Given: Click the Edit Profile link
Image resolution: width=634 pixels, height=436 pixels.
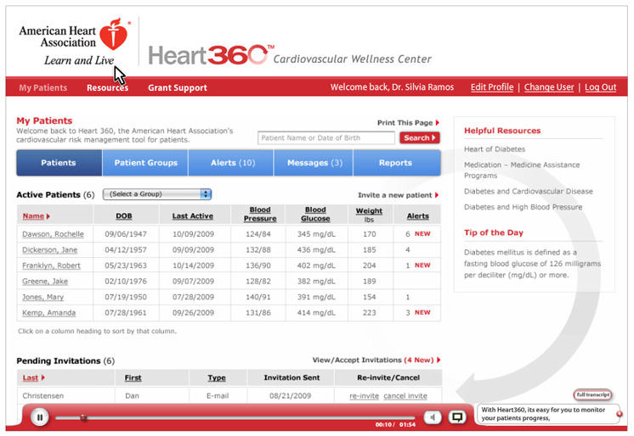Looking at the screenshot, I should pos(492,87).
